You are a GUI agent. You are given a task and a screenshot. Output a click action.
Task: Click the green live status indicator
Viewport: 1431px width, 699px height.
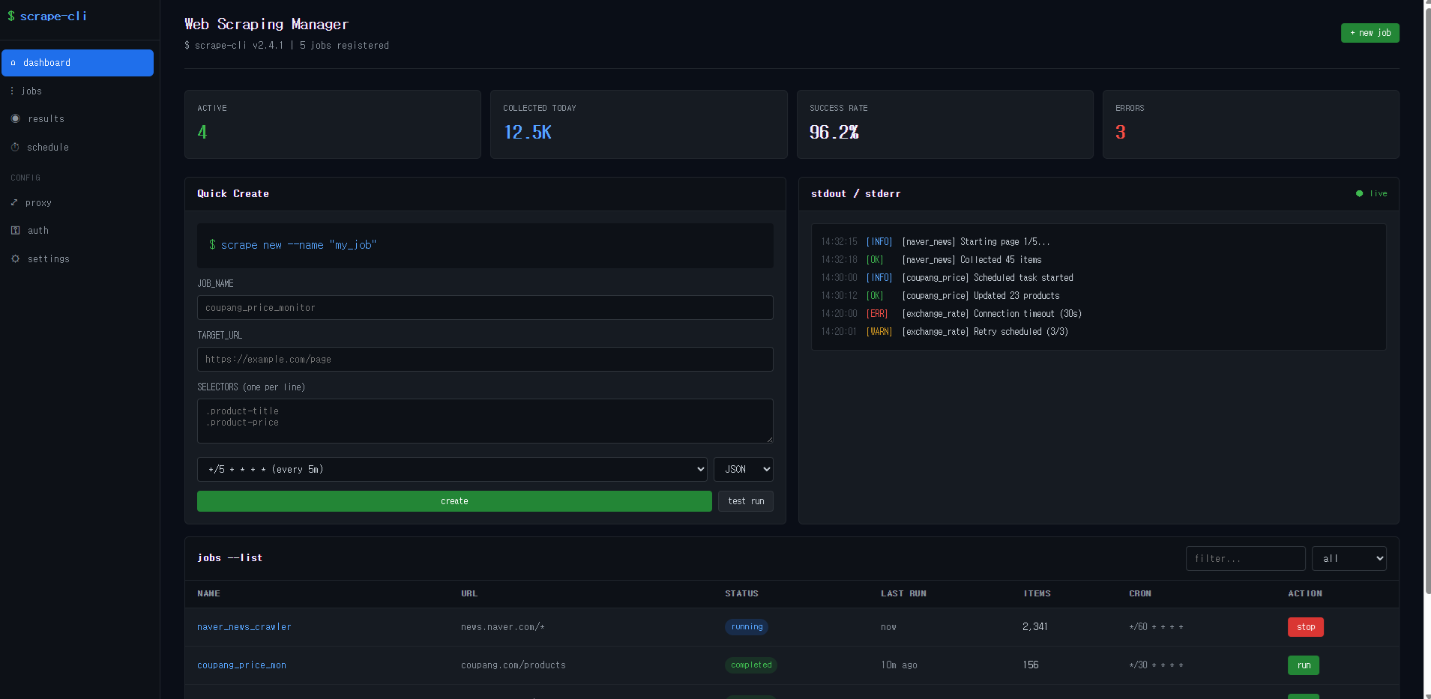(1359, 193)
